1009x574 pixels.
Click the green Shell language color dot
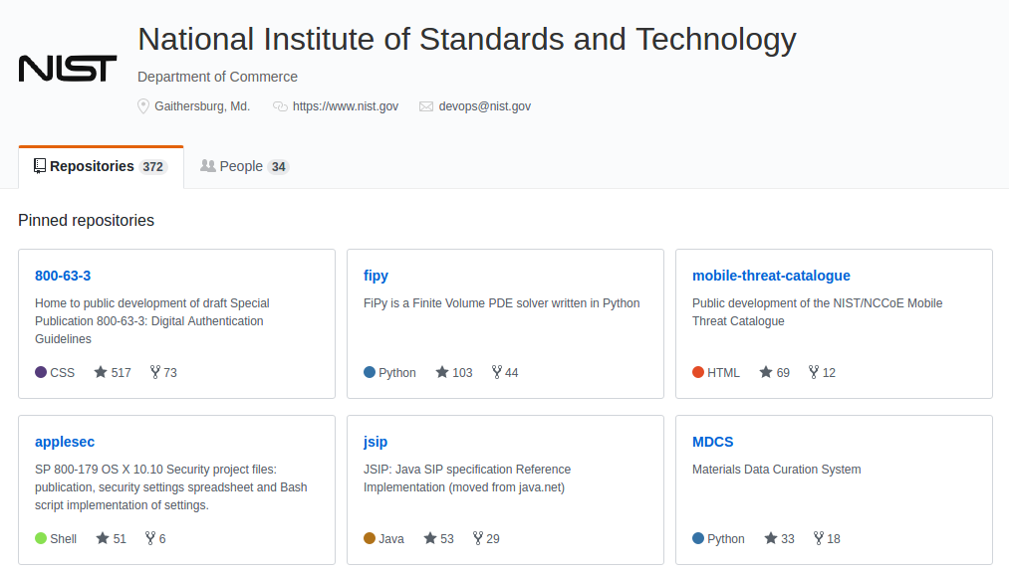[41, 538]
